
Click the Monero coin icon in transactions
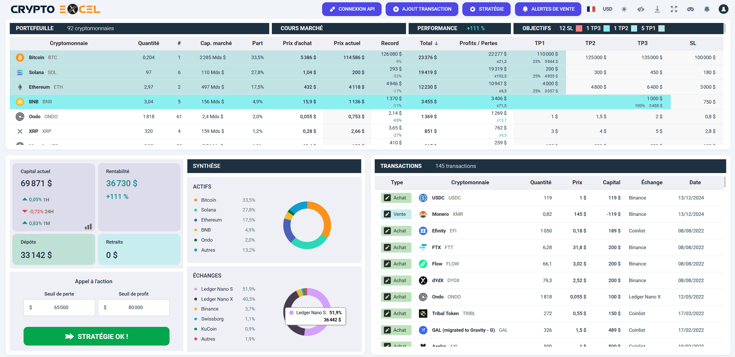pyautogui.click(x=423, y=214)
